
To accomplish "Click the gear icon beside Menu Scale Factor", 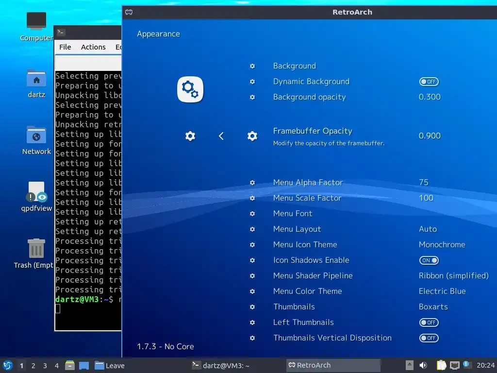I will [x=252, y=198].
